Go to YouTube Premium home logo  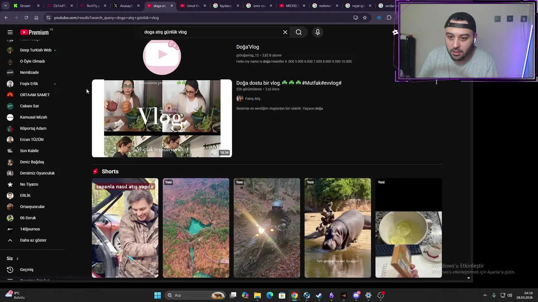(34, 32)
